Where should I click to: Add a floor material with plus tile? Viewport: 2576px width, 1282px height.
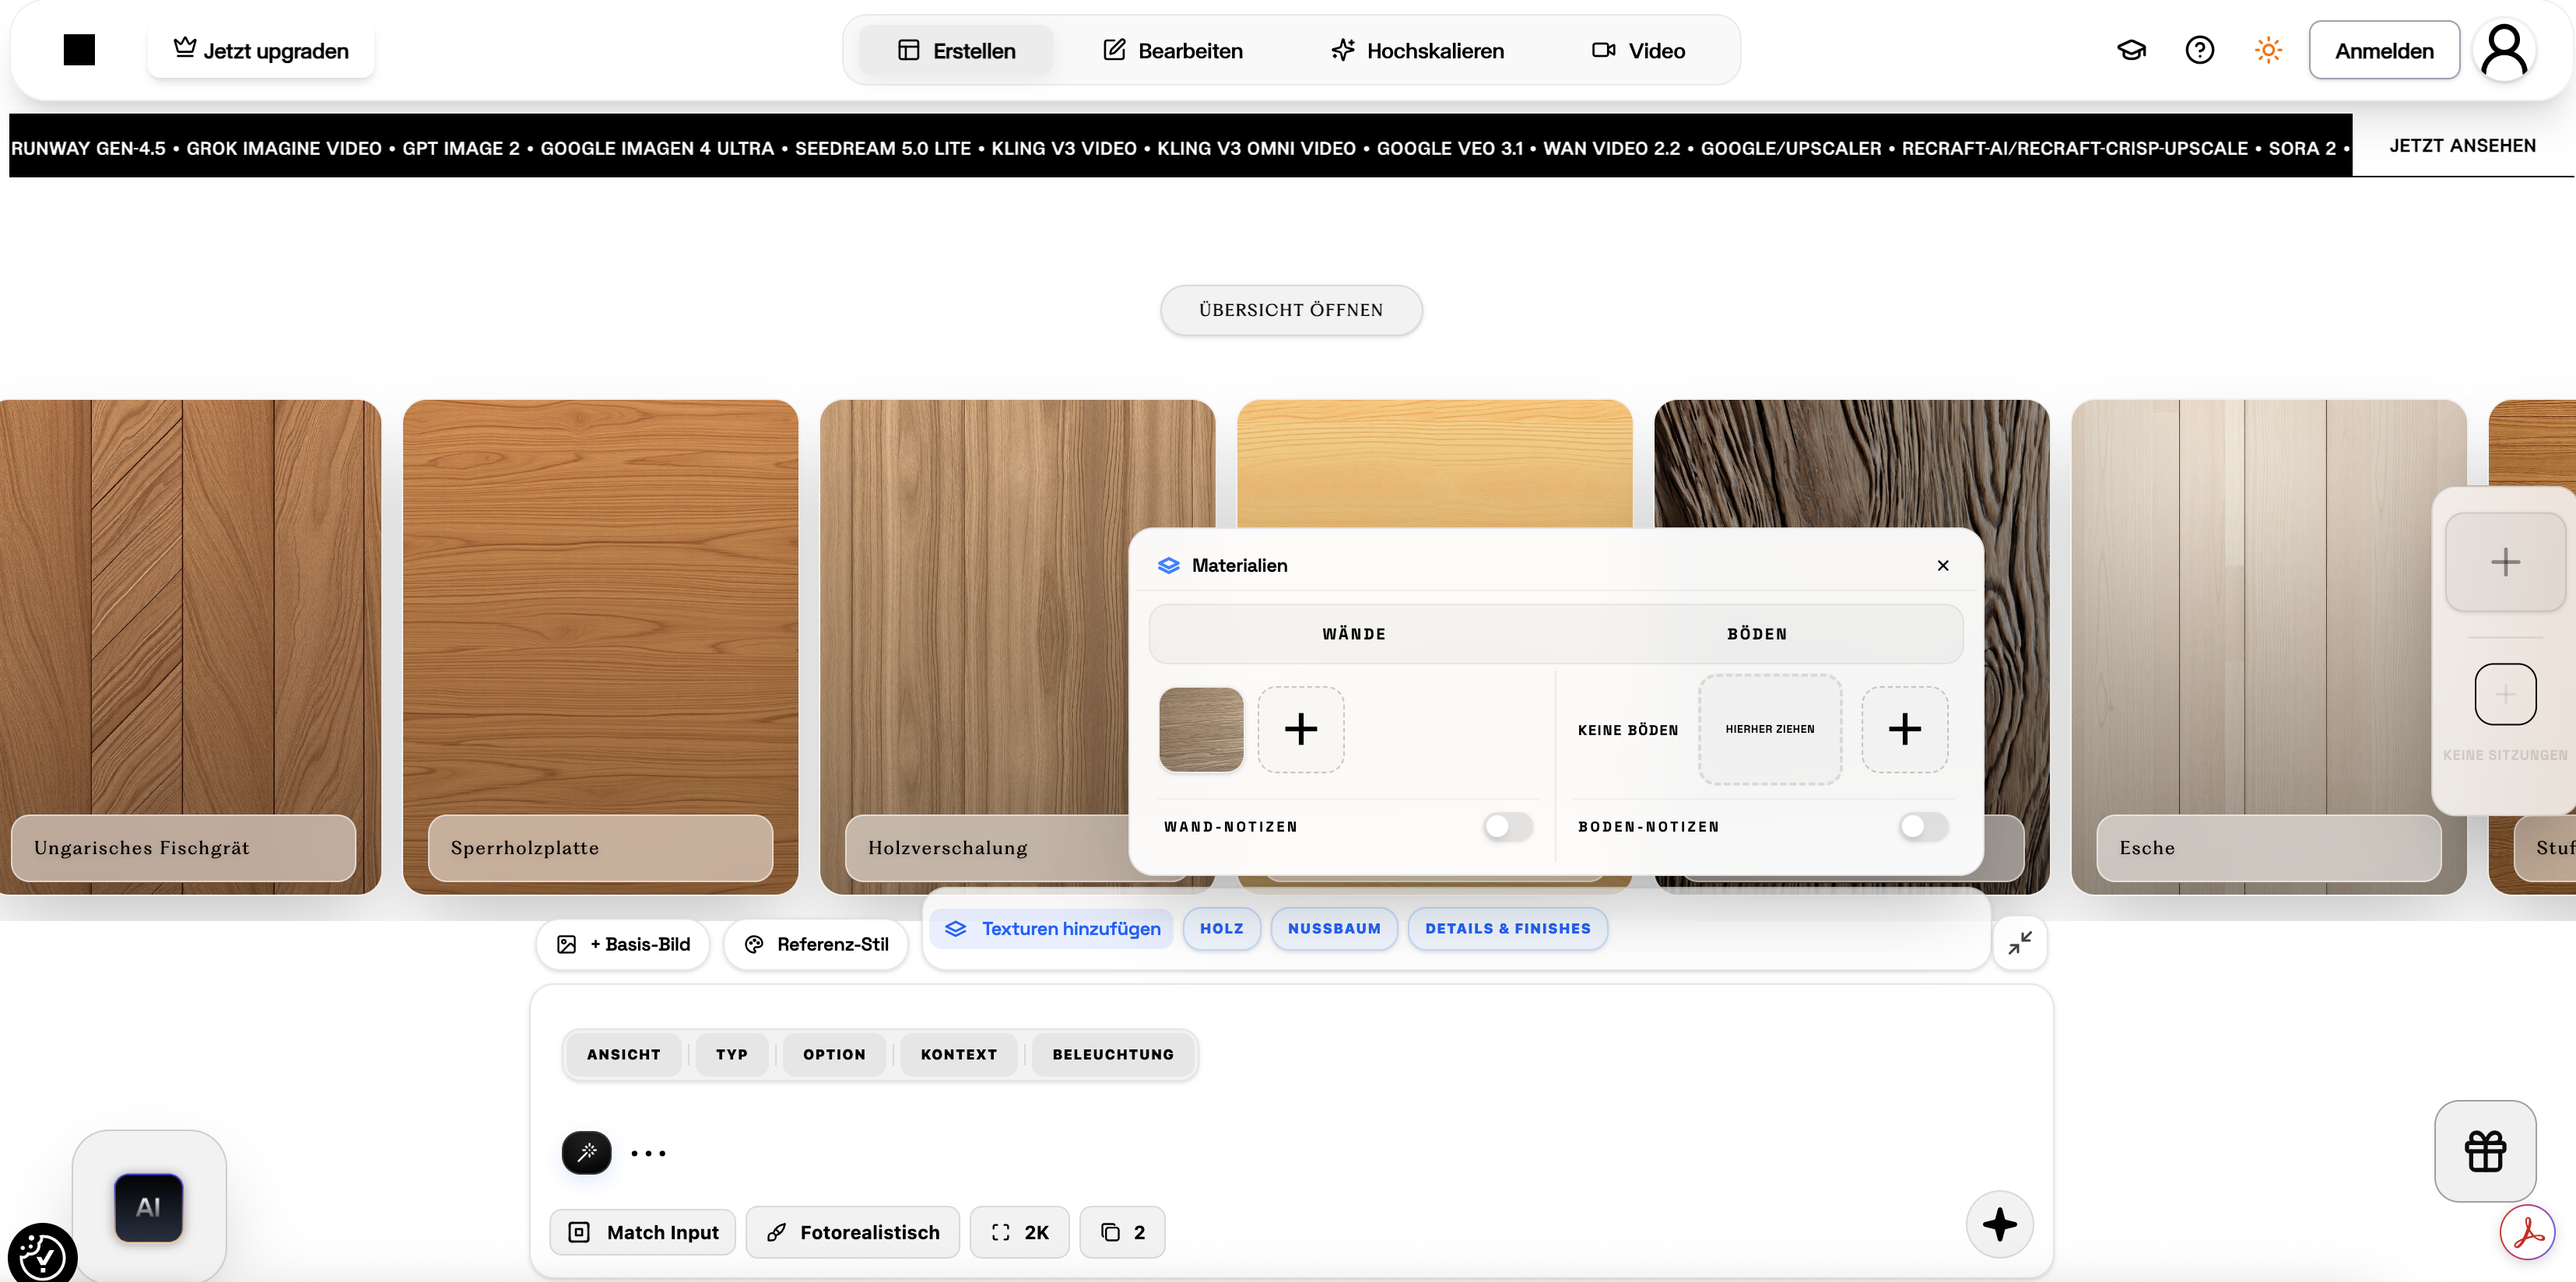click(x=1904, y=730)
